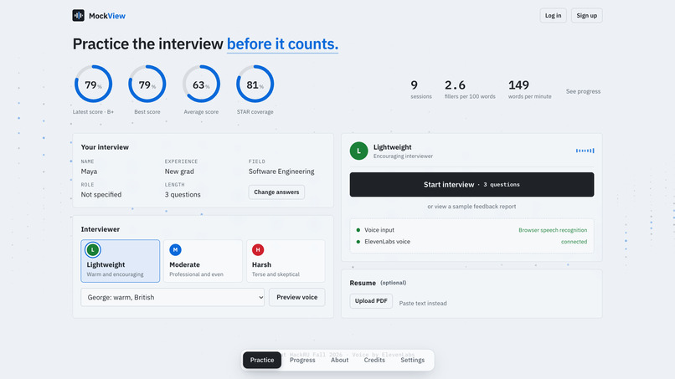Click the 'connected' status text
Screen dimensions: 675x379
(x=574, y=242)
